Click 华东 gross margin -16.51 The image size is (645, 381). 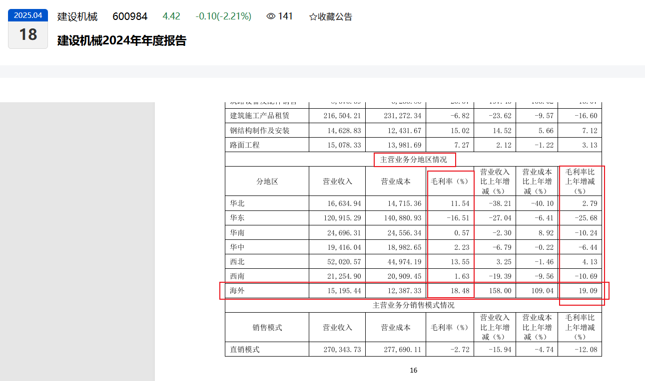(x=458, y=218)
